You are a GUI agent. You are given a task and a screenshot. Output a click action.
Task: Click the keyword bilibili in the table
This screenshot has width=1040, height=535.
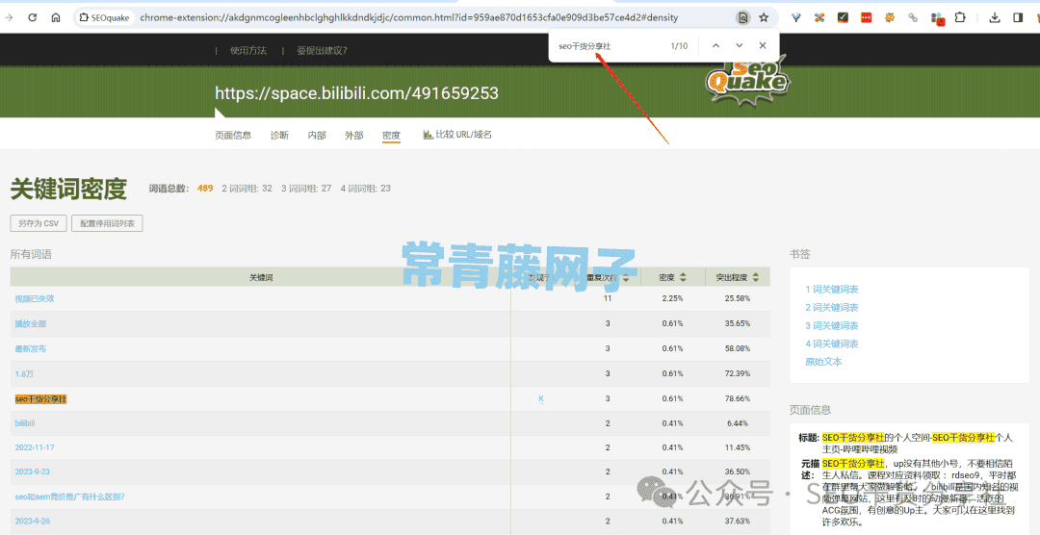(x=24, y=423)
